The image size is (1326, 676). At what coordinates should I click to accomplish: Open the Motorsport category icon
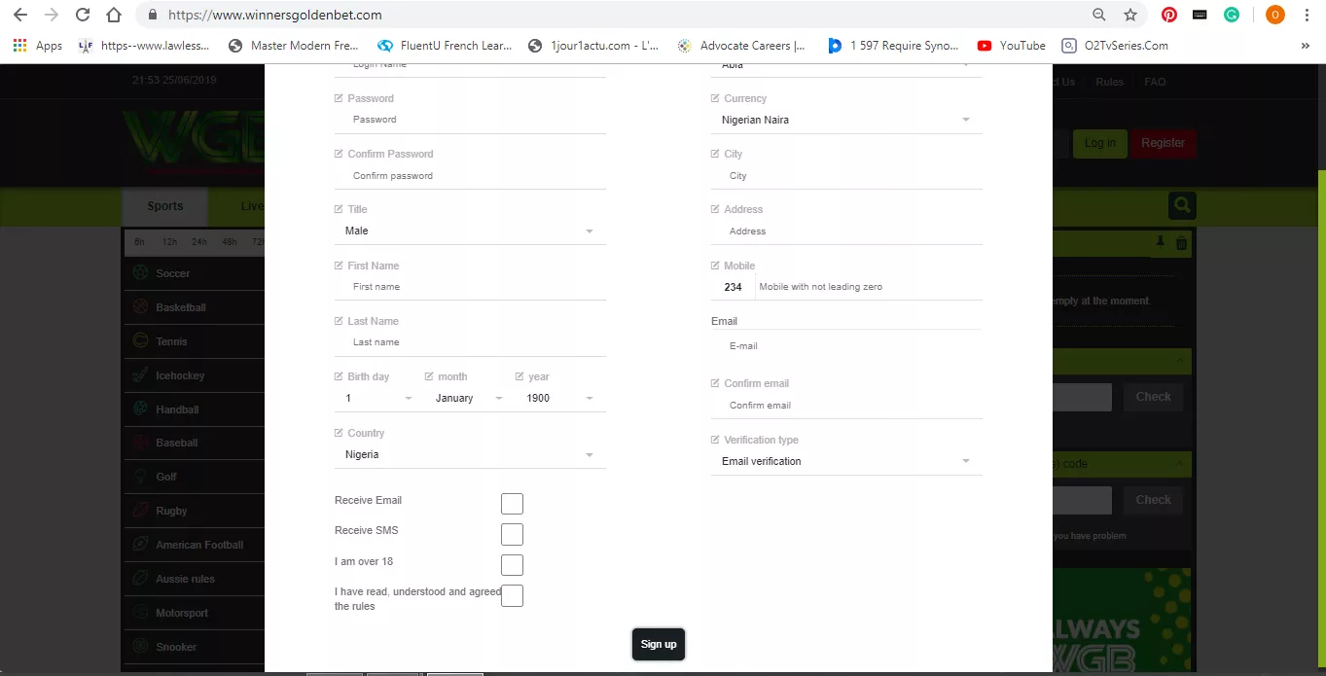tap(143, 612)
